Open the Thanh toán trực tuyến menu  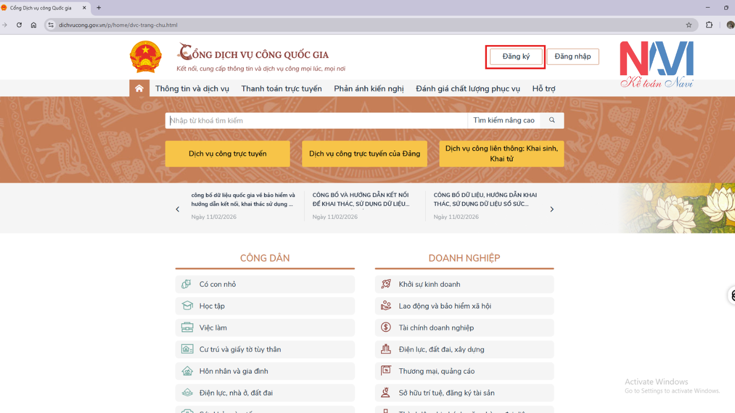281,89
